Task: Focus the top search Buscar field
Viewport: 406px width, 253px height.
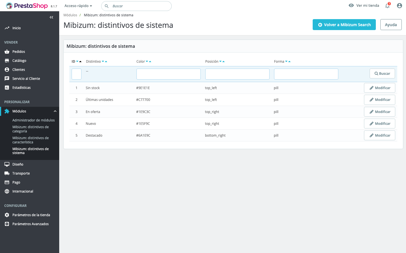Action: (136, 6)
